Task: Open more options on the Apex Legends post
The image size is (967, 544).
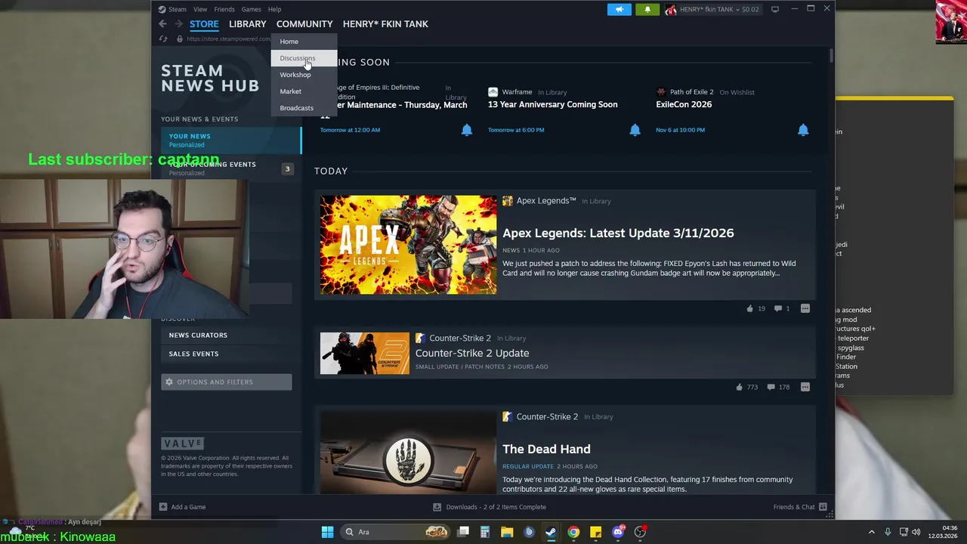Action: 805,308
